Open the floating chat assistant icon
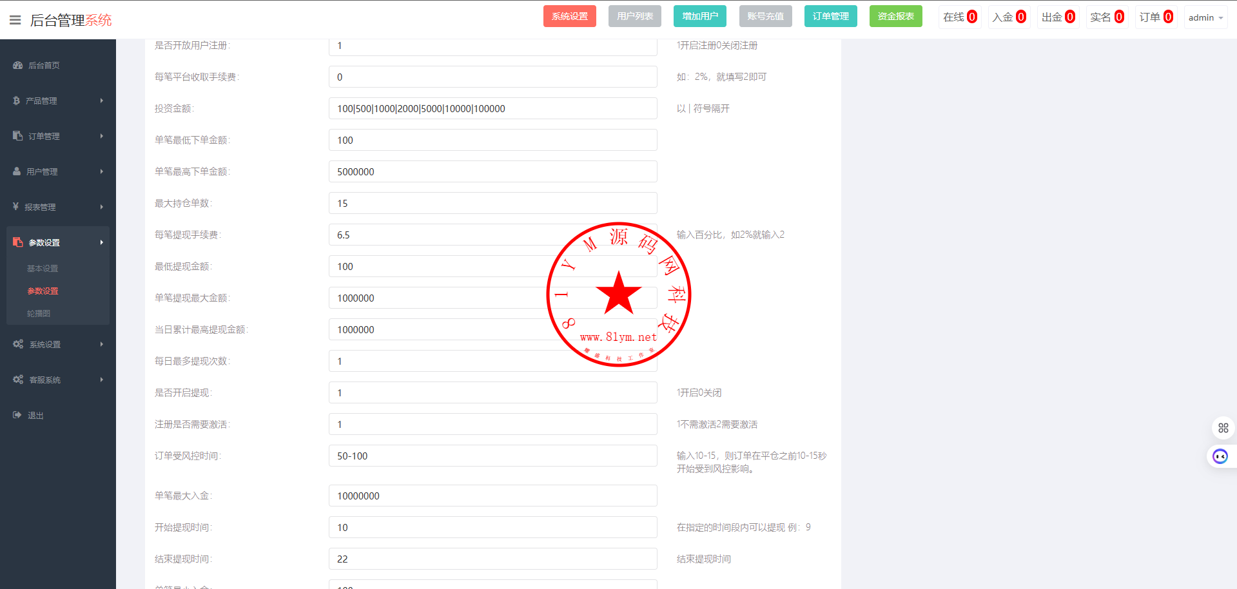 point(1220,456)
